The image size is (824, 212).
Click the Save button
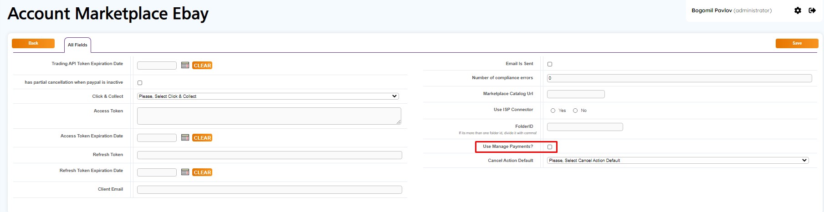797,43
